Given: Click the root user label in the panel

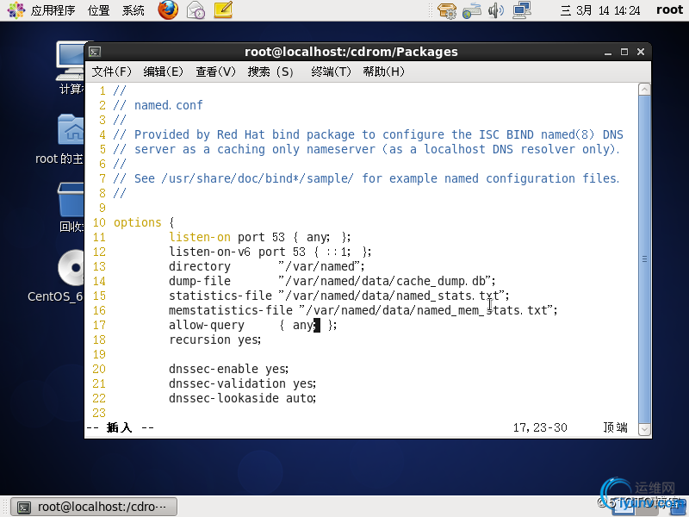Looking at the screenshot, I should (x=669, y=9).
